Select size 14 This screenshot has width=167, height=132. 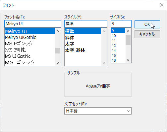coord(118,50)
